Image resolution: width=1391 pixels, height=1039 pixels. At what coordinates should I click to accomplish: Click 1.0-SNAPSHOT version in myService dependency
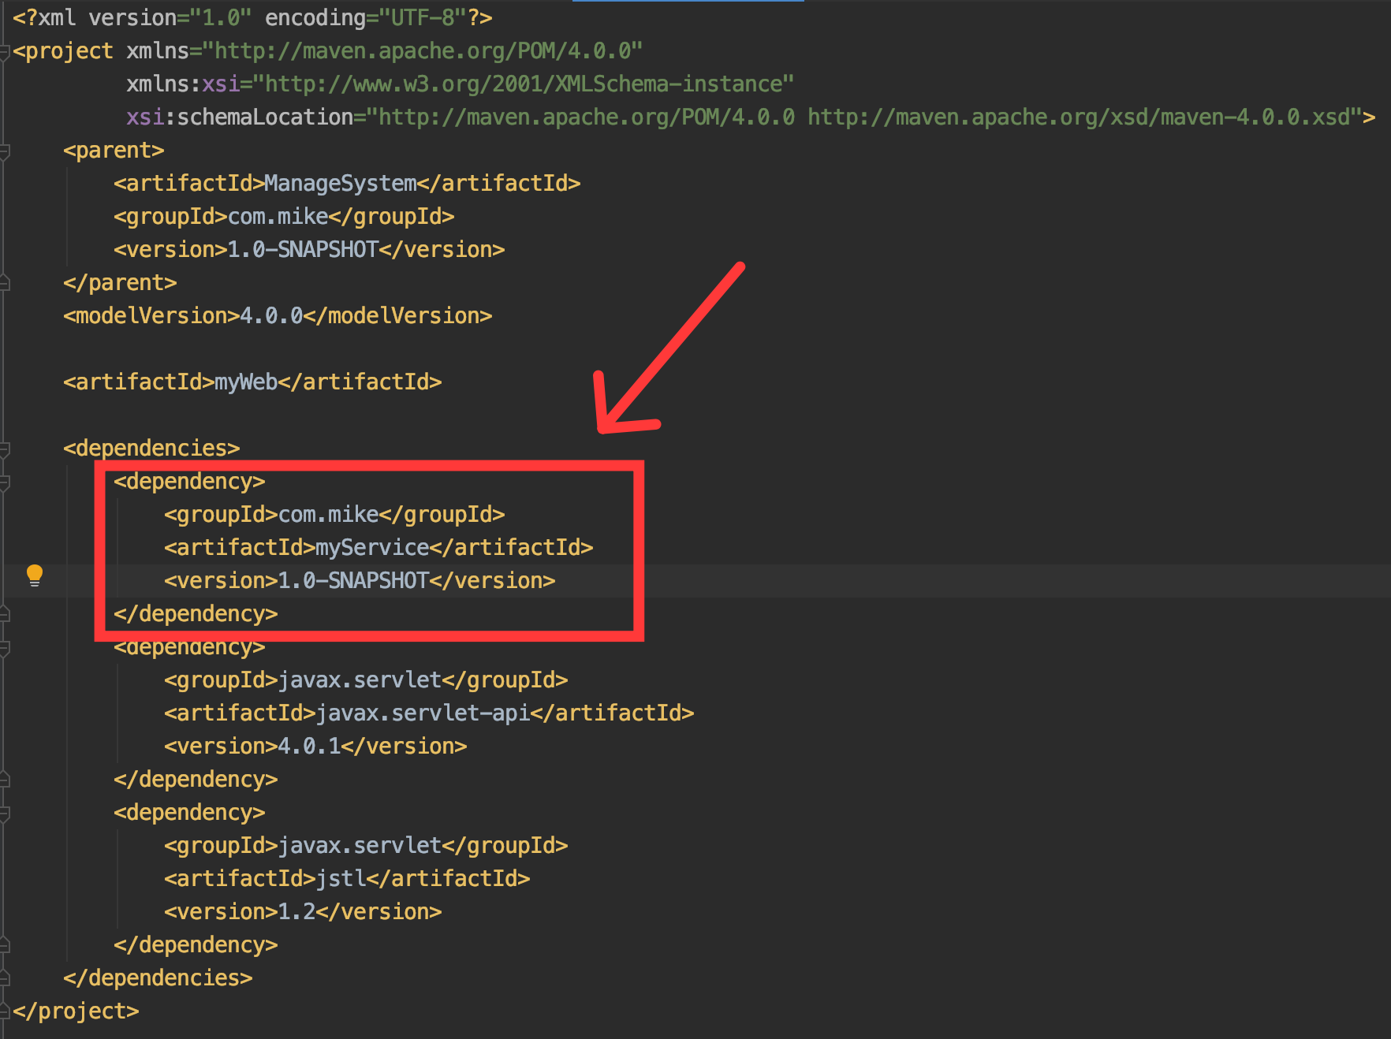tap(353, 580)
